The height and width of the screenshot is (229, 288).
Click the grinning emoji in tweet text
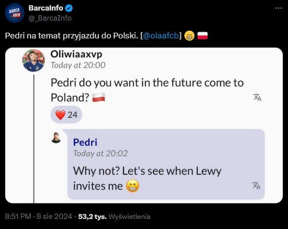189,36
